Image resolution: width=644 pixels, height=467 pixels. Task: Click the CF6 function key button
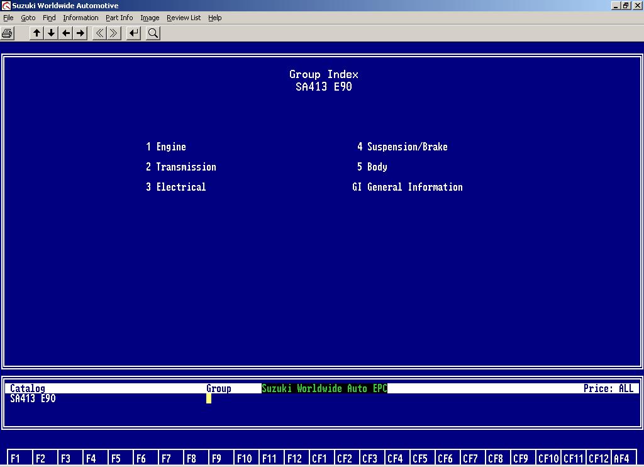tap(447, 458)
